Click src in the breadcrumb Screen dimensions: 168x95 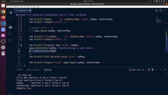point(29,15)
